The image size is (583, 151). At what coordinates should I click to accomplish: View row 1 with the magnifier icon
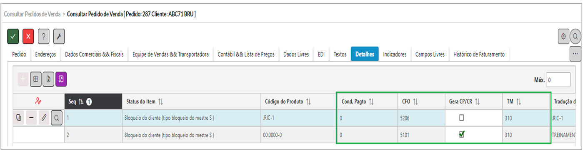pyautogui.click(x=56, y=118)
